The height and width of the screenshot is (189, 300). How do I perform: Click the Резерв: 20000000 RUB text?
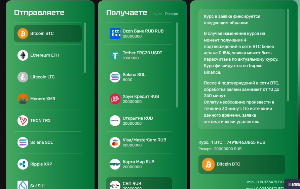point(220,149)
